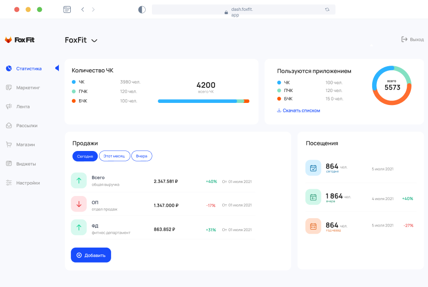Click the green up arrow in ФД row
428x287 pixels.
coord(79,228)
